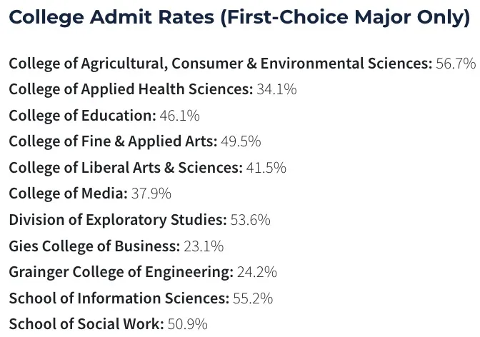The image size is (480, 337).
Task: Click the 41.5% admit rate value
Action: 266,168
